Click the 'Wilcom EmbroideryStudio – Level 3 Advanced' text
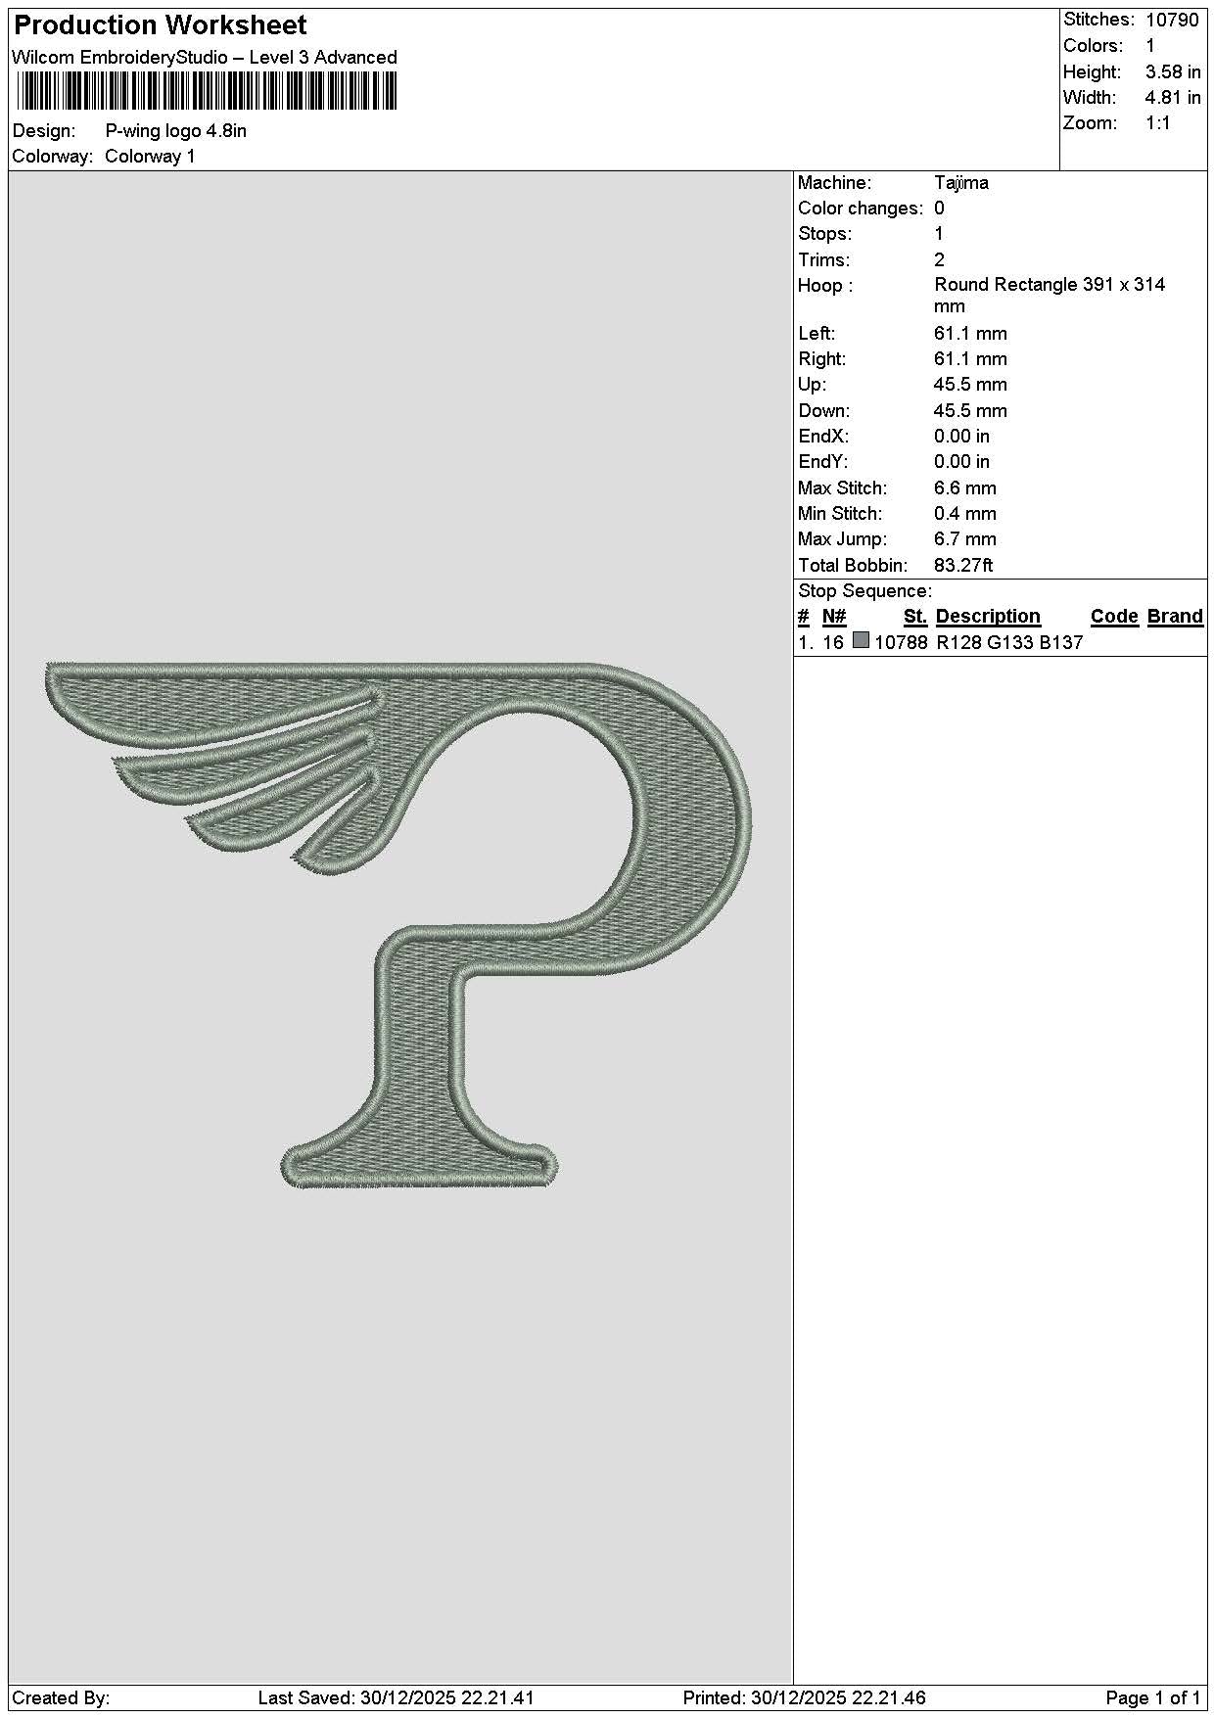The width and height of the screenshot is (1214, 1718). (x=205, y=58)
